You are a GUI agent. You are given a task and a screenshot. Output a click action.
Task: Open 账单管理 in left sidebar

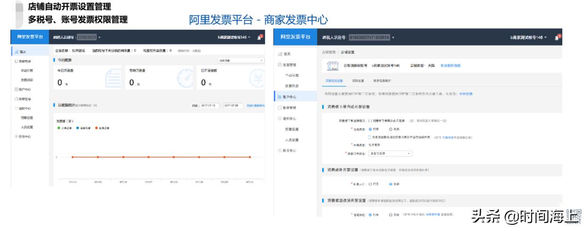click(25, 99)
